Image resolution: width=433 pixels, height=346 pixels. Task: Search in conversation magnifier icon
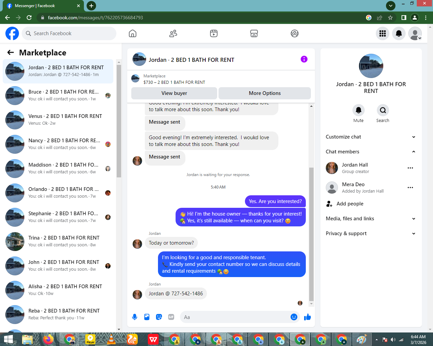(x=383, y=110)
